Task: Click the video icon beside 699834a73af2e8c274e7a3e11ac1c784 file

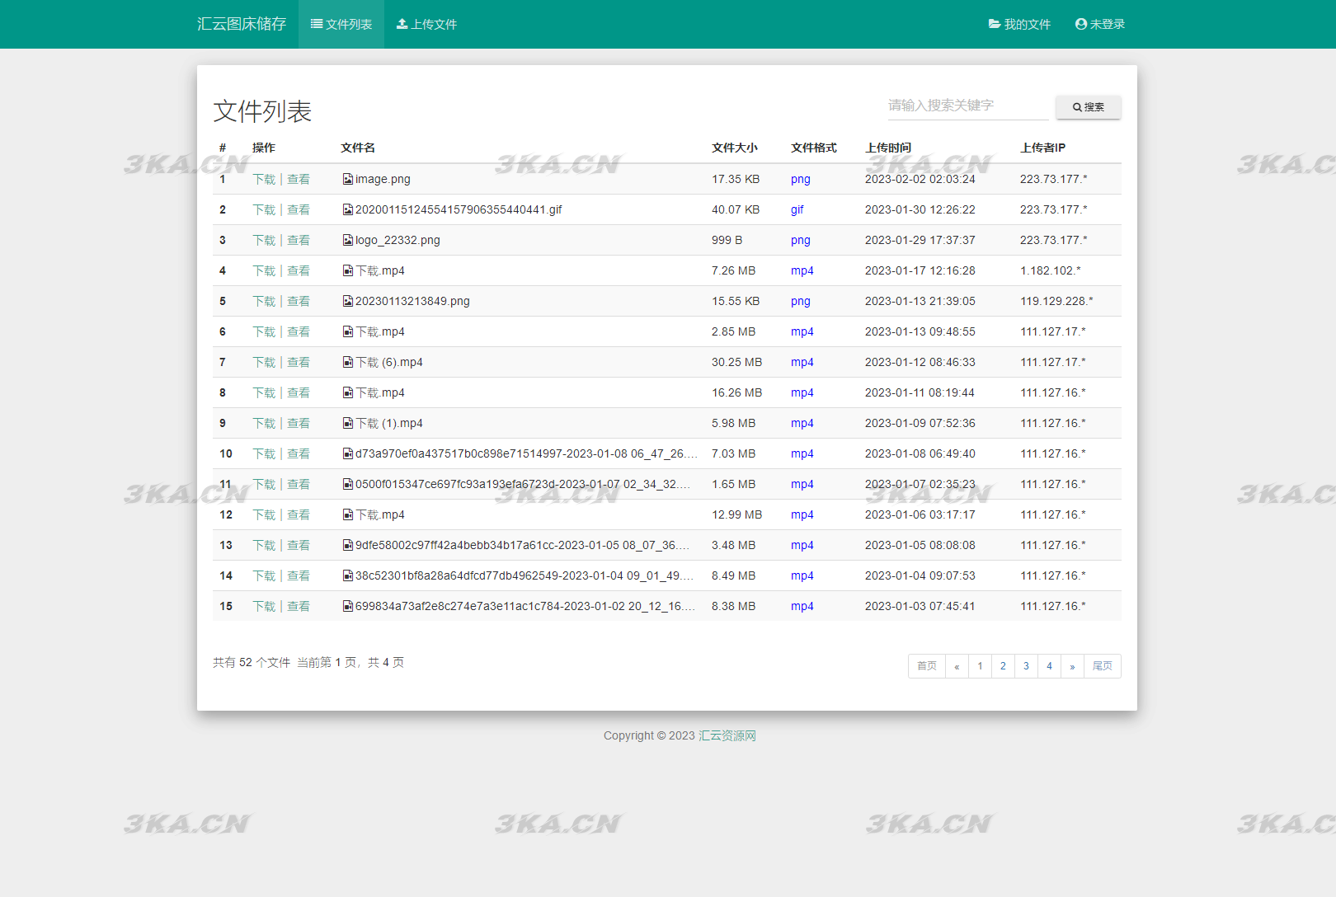Action: tap(348, 606)
